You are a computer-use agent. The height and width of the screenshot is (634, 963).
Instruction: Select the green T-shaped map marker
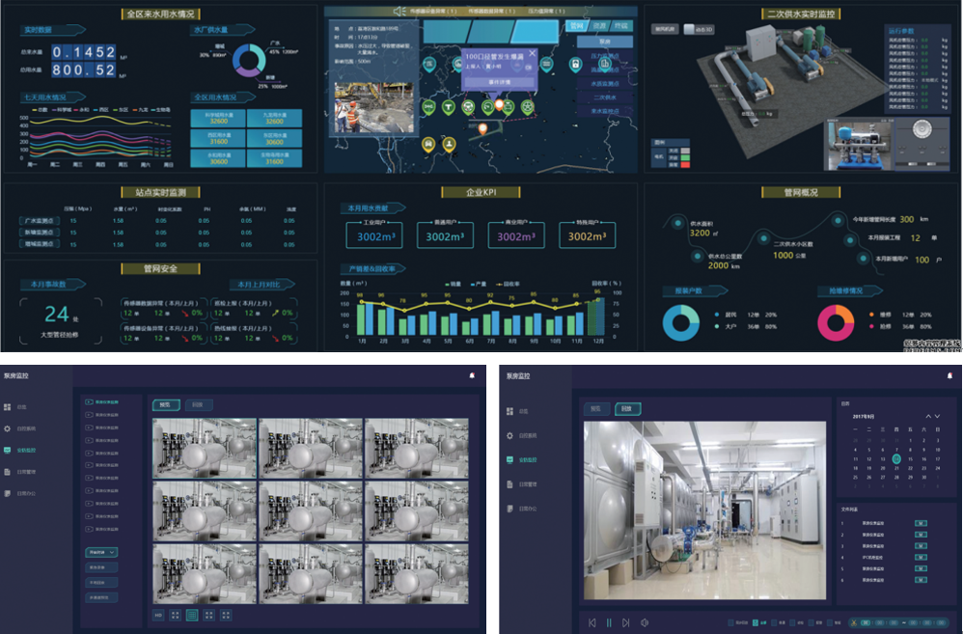point(449,107)
